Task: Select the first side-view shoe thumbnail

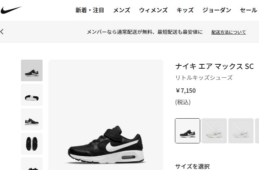Action: 32,70
